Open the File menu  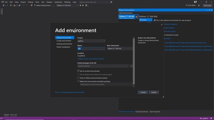(x=6, y=2)
